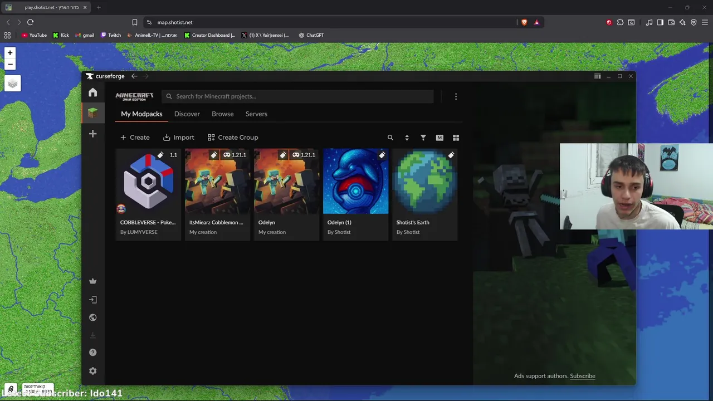713x401 pixels.
Task: Select the Minecraft game icon in sidebar
Action: (92, 113)
